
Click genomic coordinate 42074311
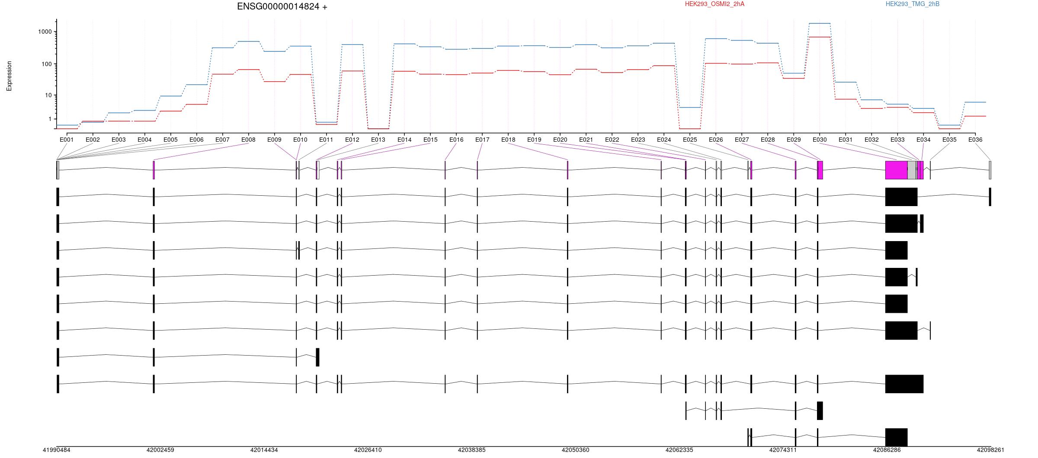(783, 450)
